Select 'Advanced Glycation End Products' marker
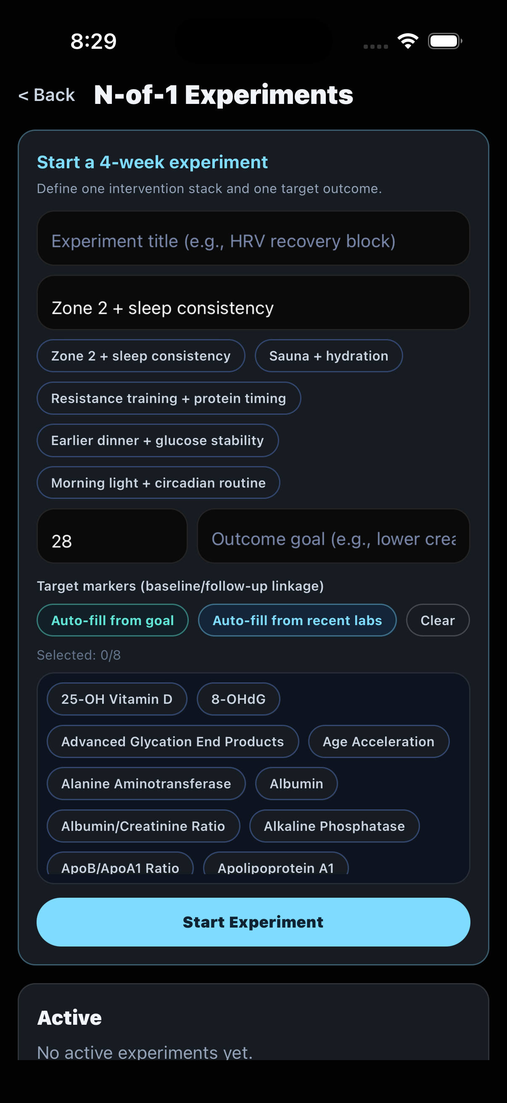This screenshot has height=1103, width=507. [x=172, y=742]
